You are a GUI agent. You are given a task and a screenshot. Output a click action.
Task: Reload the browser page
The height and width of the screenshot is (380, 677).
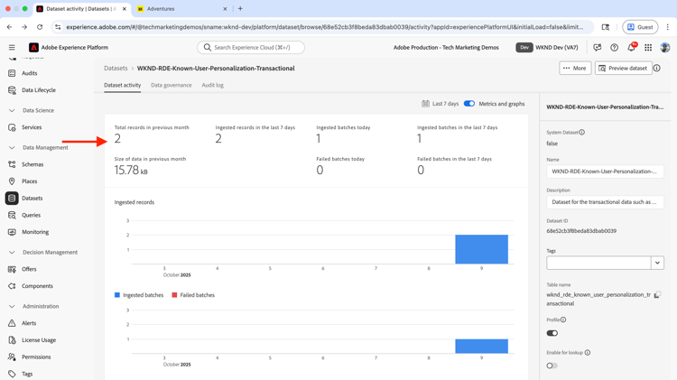40,27
